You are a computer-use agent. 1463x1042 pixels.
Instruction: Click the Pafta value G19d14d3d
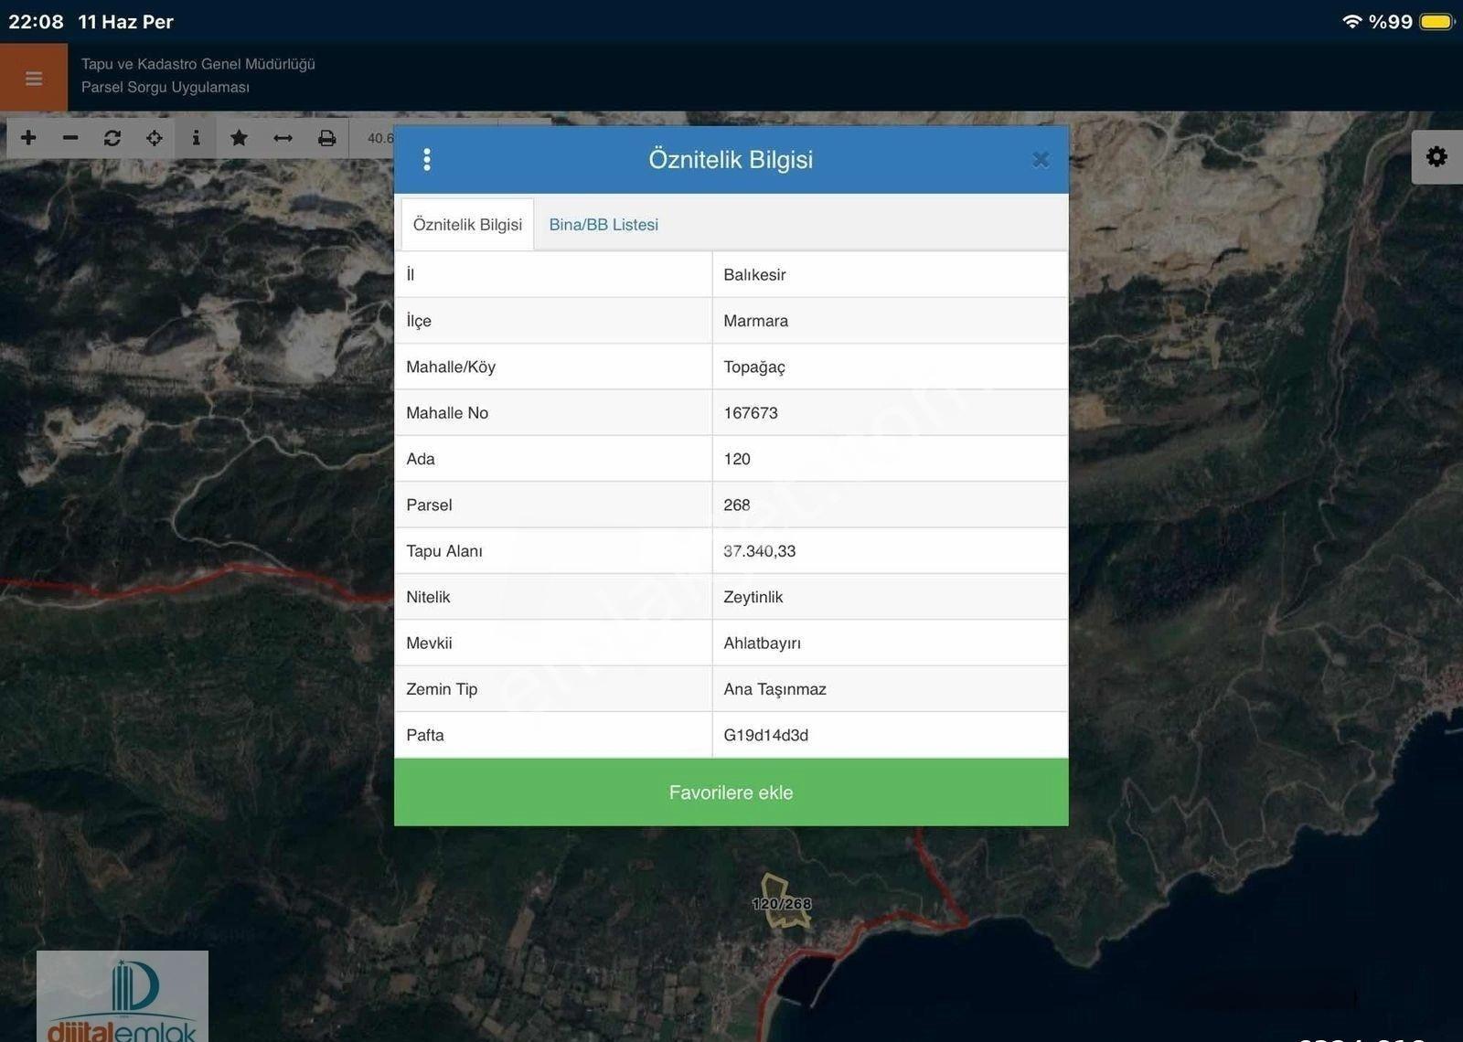[x=766, y=735]
